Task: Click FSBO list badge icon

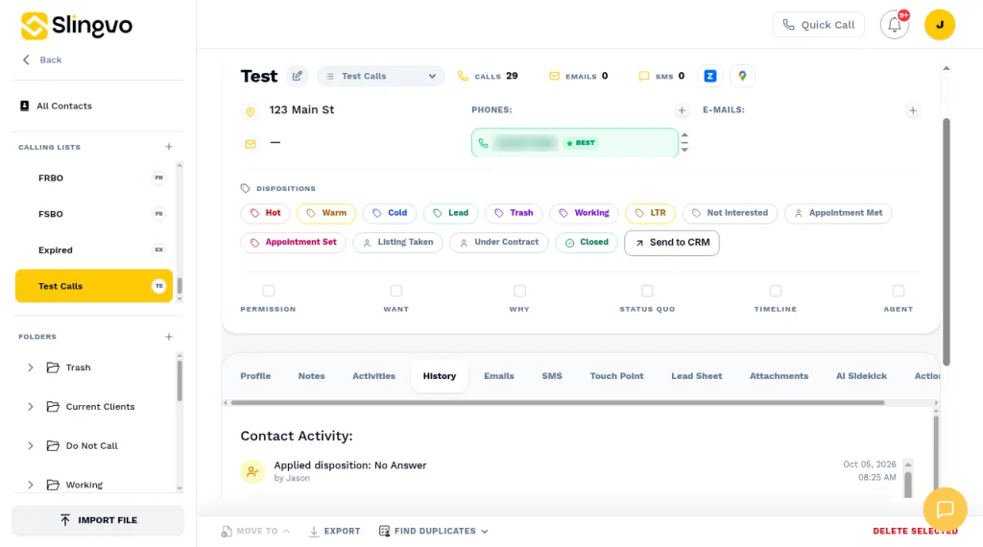Action: point(158,214)
